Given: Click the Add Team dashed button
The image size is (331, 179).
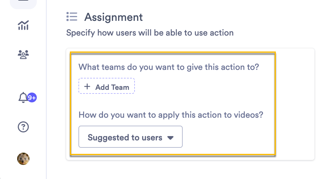Looking at the screenshot, I should pyautogui.click(x=107, y=86).
